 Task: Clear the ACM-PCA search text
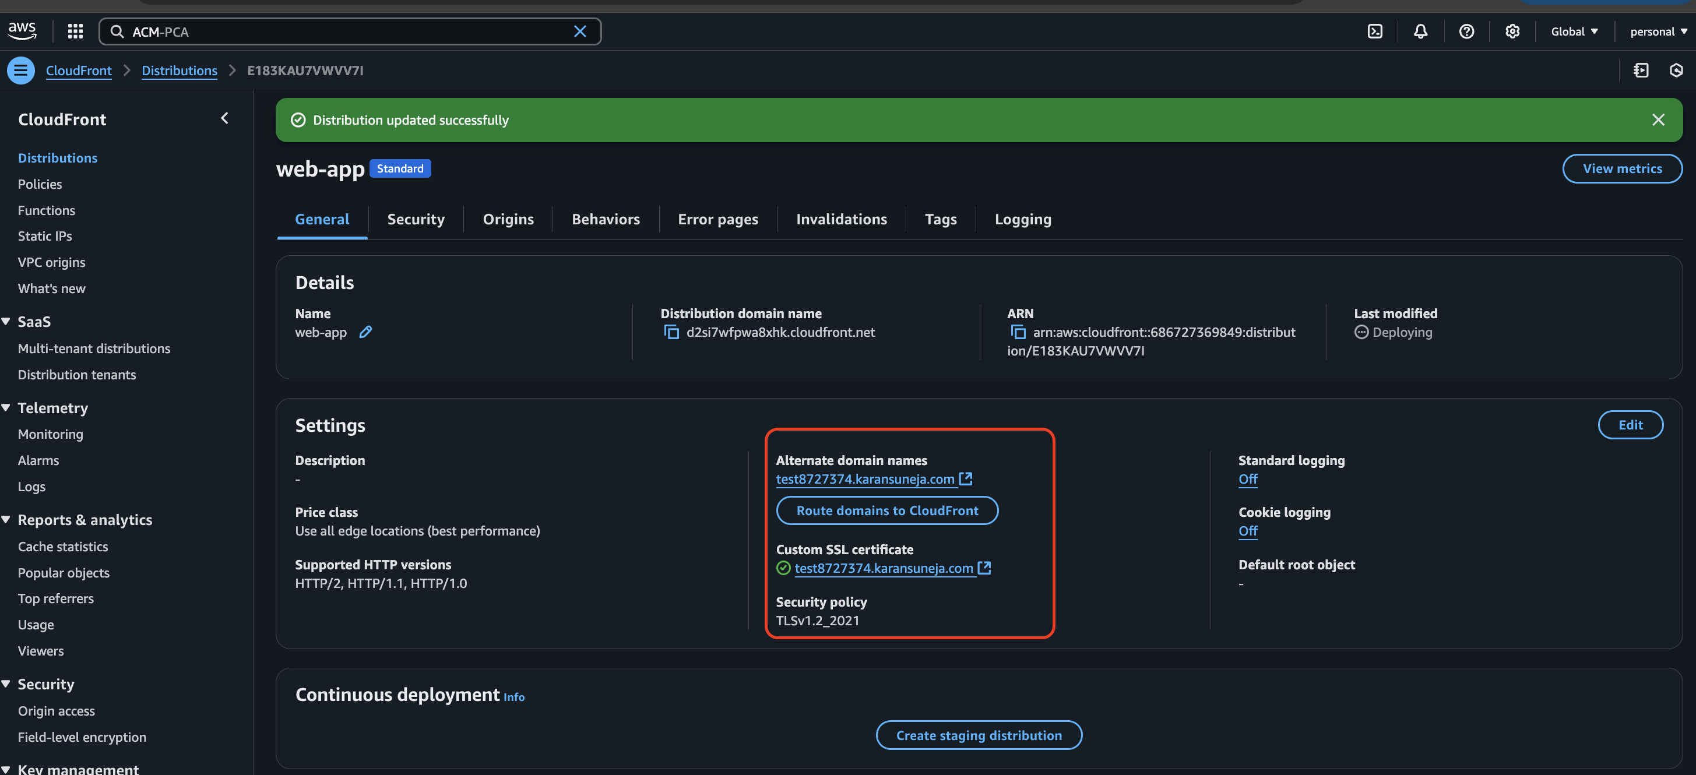tap(580, 31)
